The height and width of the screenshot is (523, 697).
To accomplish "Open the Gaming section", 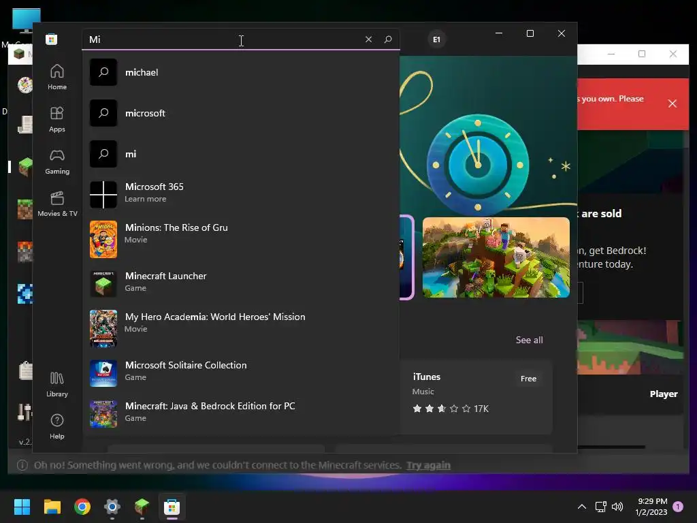I will (57, 161).
